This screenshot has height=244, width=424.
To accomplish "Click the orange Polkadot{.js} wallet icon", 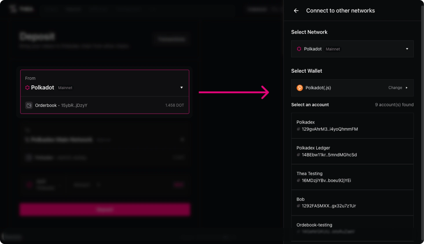I will pos(300,88).
